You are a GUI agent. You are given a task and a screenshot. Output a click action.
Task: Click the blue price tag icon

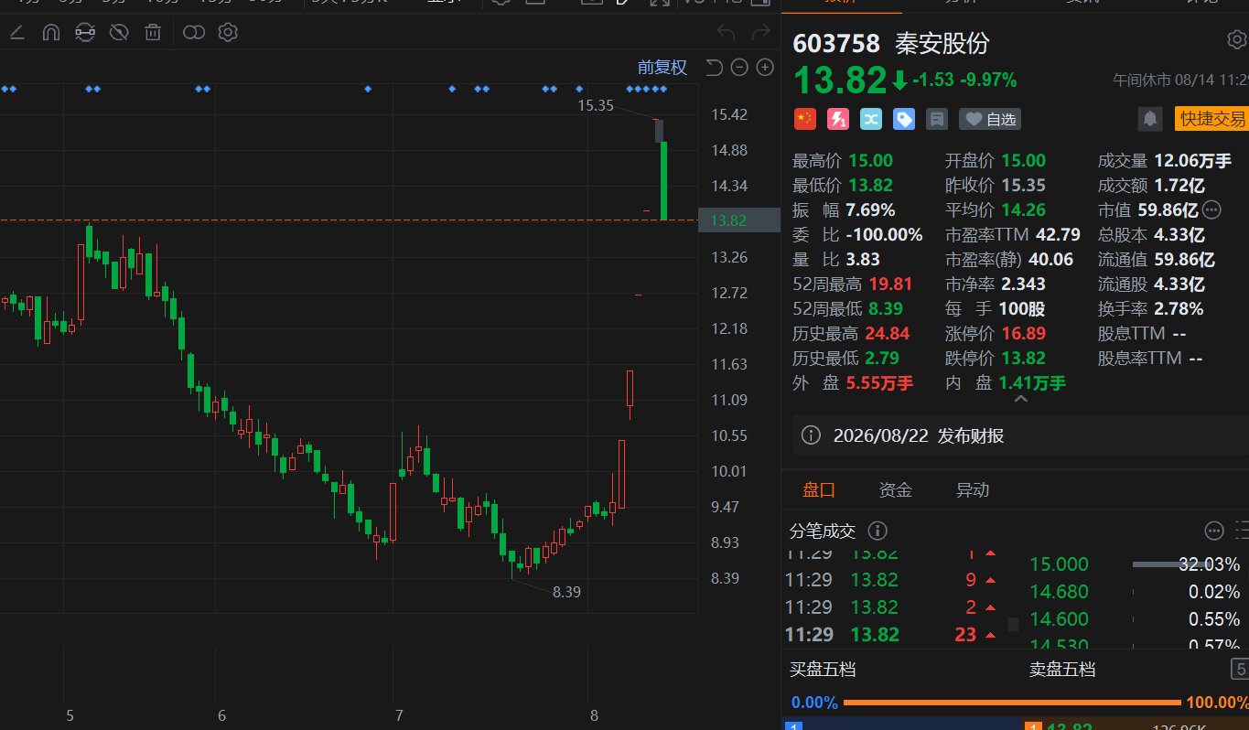tap(904, 119)
